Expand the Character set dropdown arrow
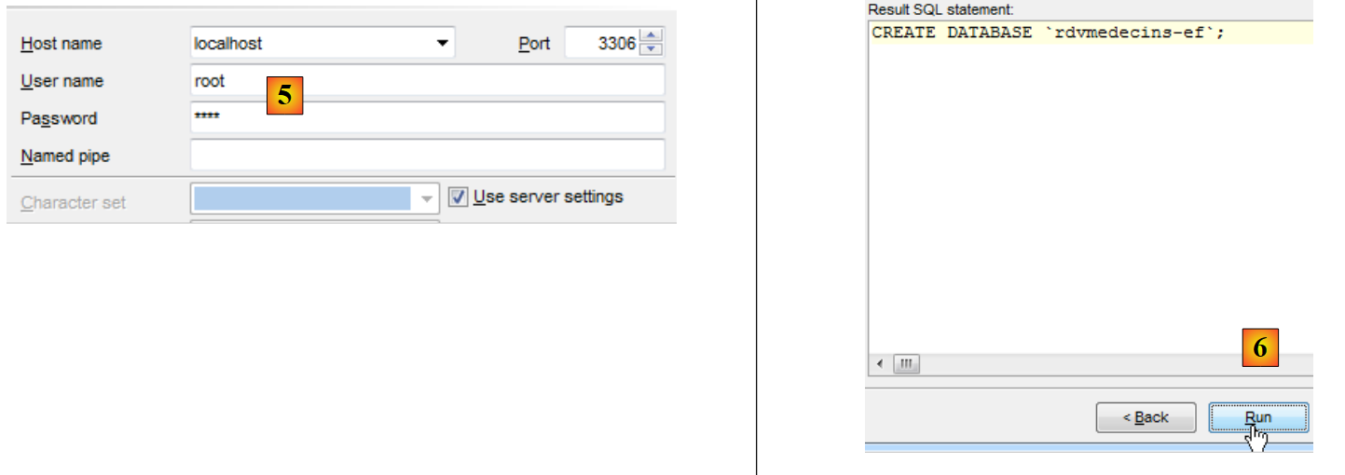This screenshot has height=475, width=1345. click(x=426, y=198)
